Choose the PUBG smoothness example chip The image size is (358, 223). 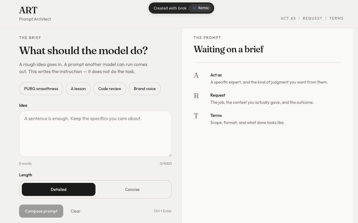pos(41,89)
